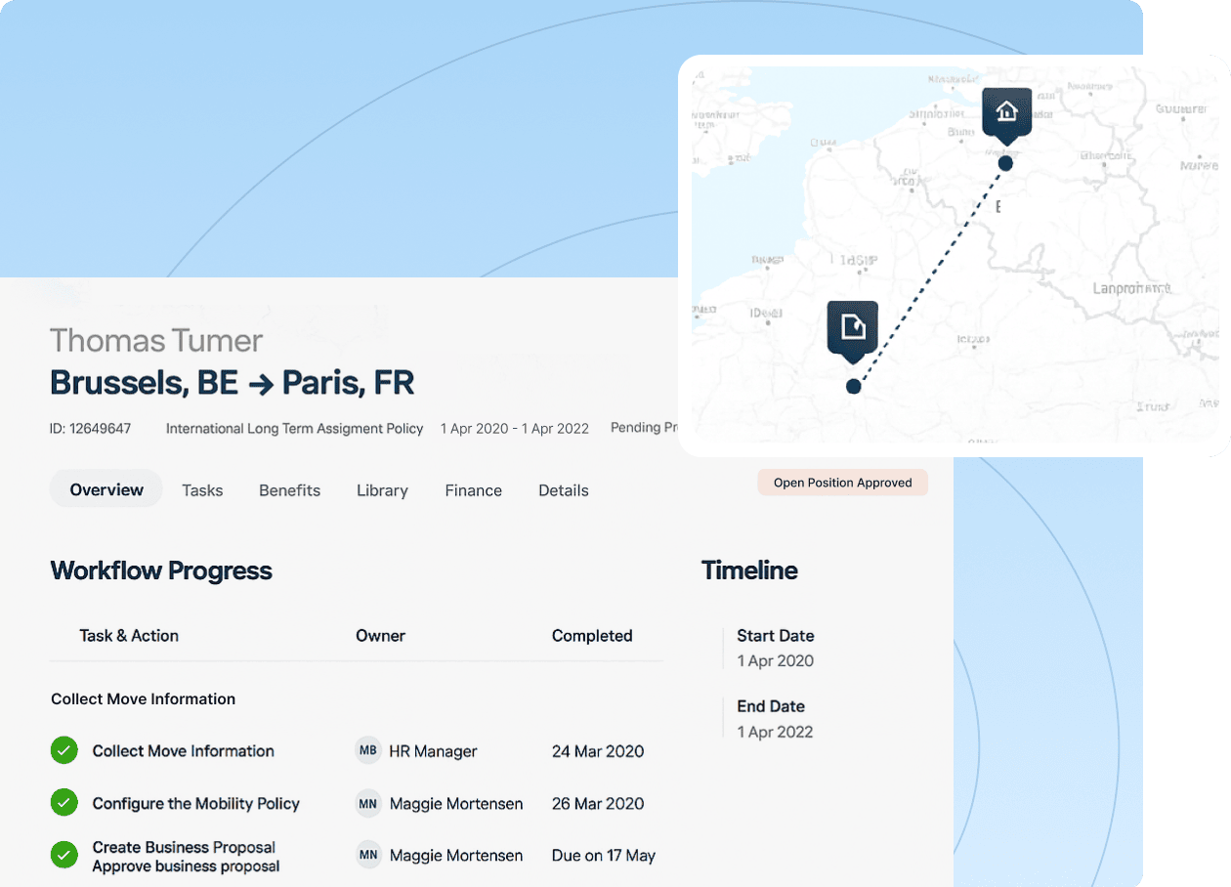Click the MN avatar on Create Business Proposal row
Image resolution: width=1231 pixels, height=887 pixels.
[x=368, y=855]
